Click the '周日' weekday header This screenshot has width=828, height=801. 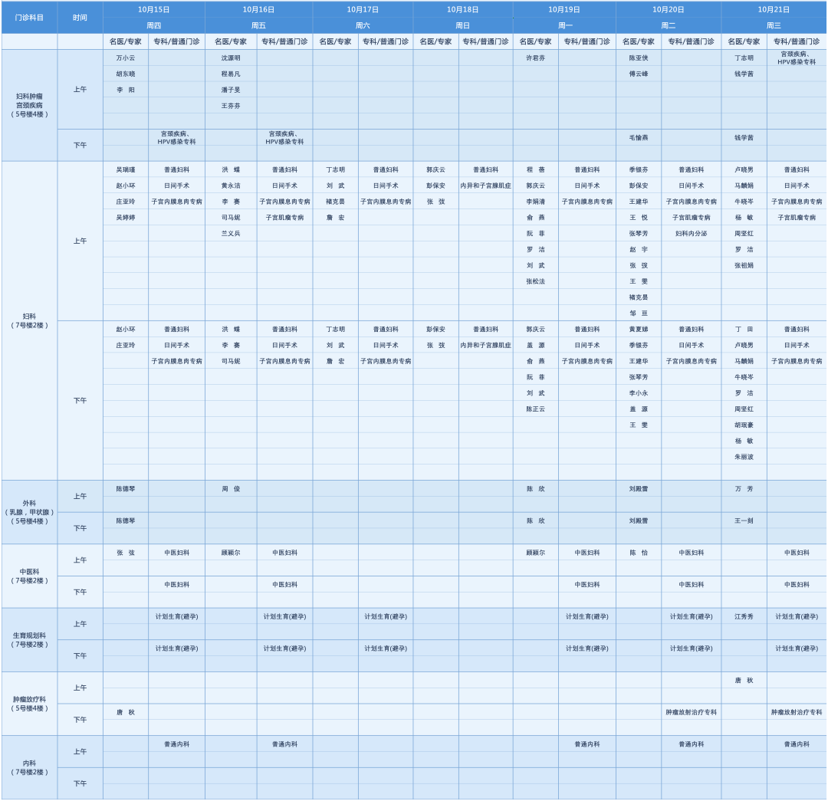click(x=462, y=25)
